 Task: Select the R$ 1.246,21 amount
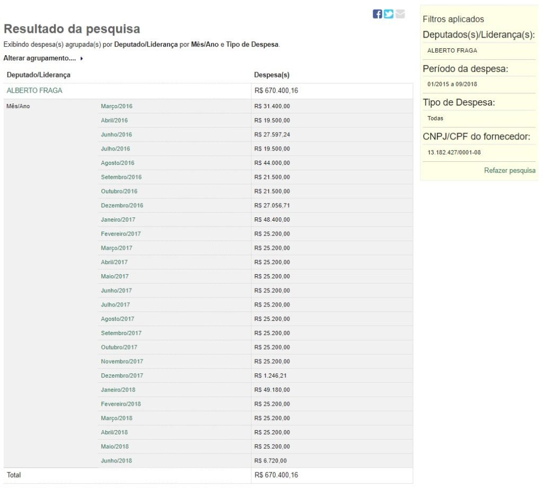pyautogui.click(x=270, y=376)
